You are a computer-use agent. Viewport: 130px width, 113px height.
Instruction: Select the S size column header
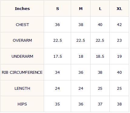pyautogui.click(x=57, y=8)
